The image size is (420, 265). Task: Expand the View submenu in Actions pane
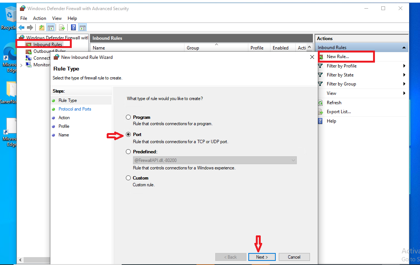404,93
